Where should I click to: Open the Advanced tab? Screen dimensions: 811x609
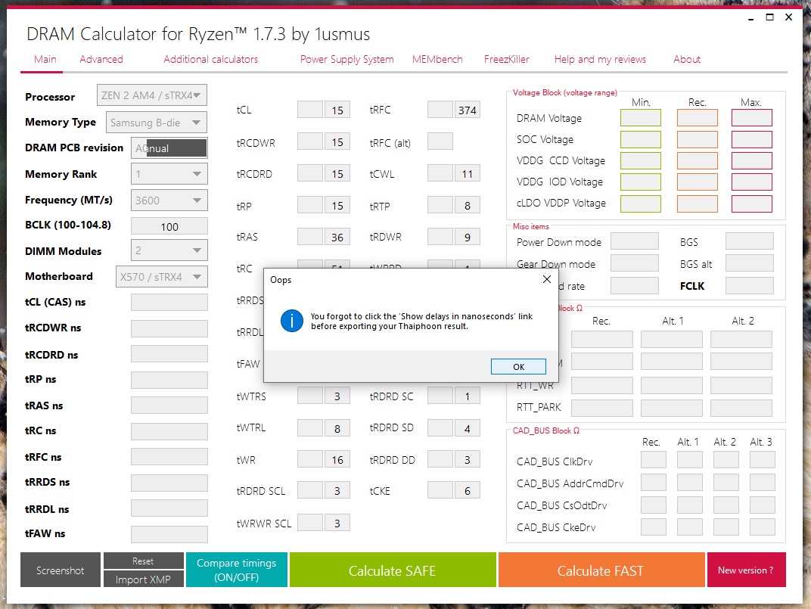[101, 59]
